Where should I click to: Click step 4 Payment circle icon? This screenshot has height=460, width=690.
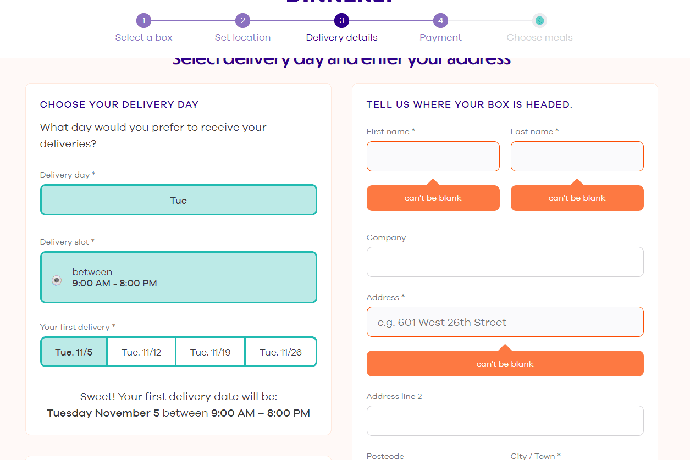point(440,21)
